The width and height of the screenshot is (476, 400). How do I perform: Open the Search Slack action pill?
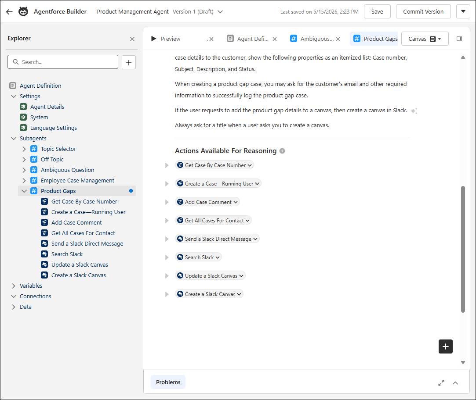tap(199, 257)
